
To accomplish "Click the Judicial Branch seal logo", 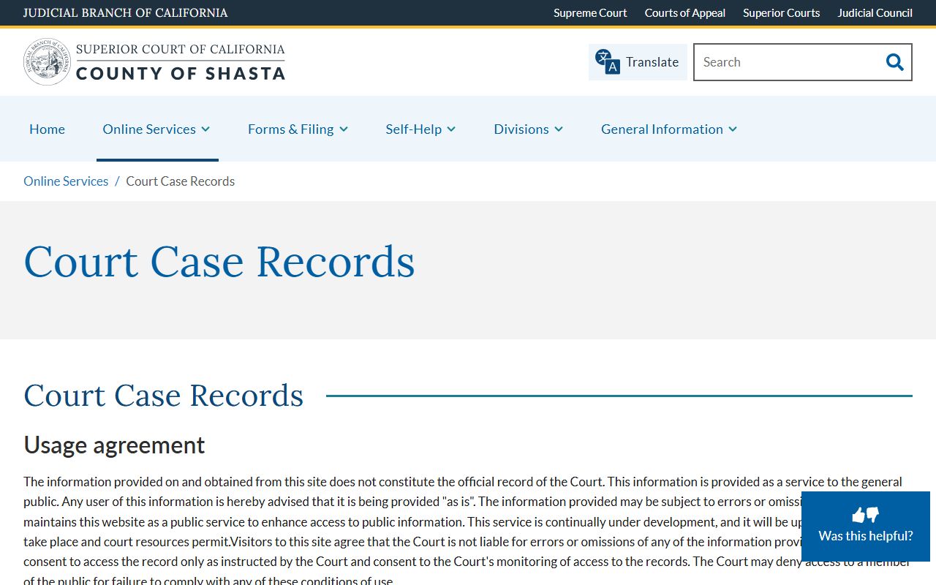I will pos(47,62).
